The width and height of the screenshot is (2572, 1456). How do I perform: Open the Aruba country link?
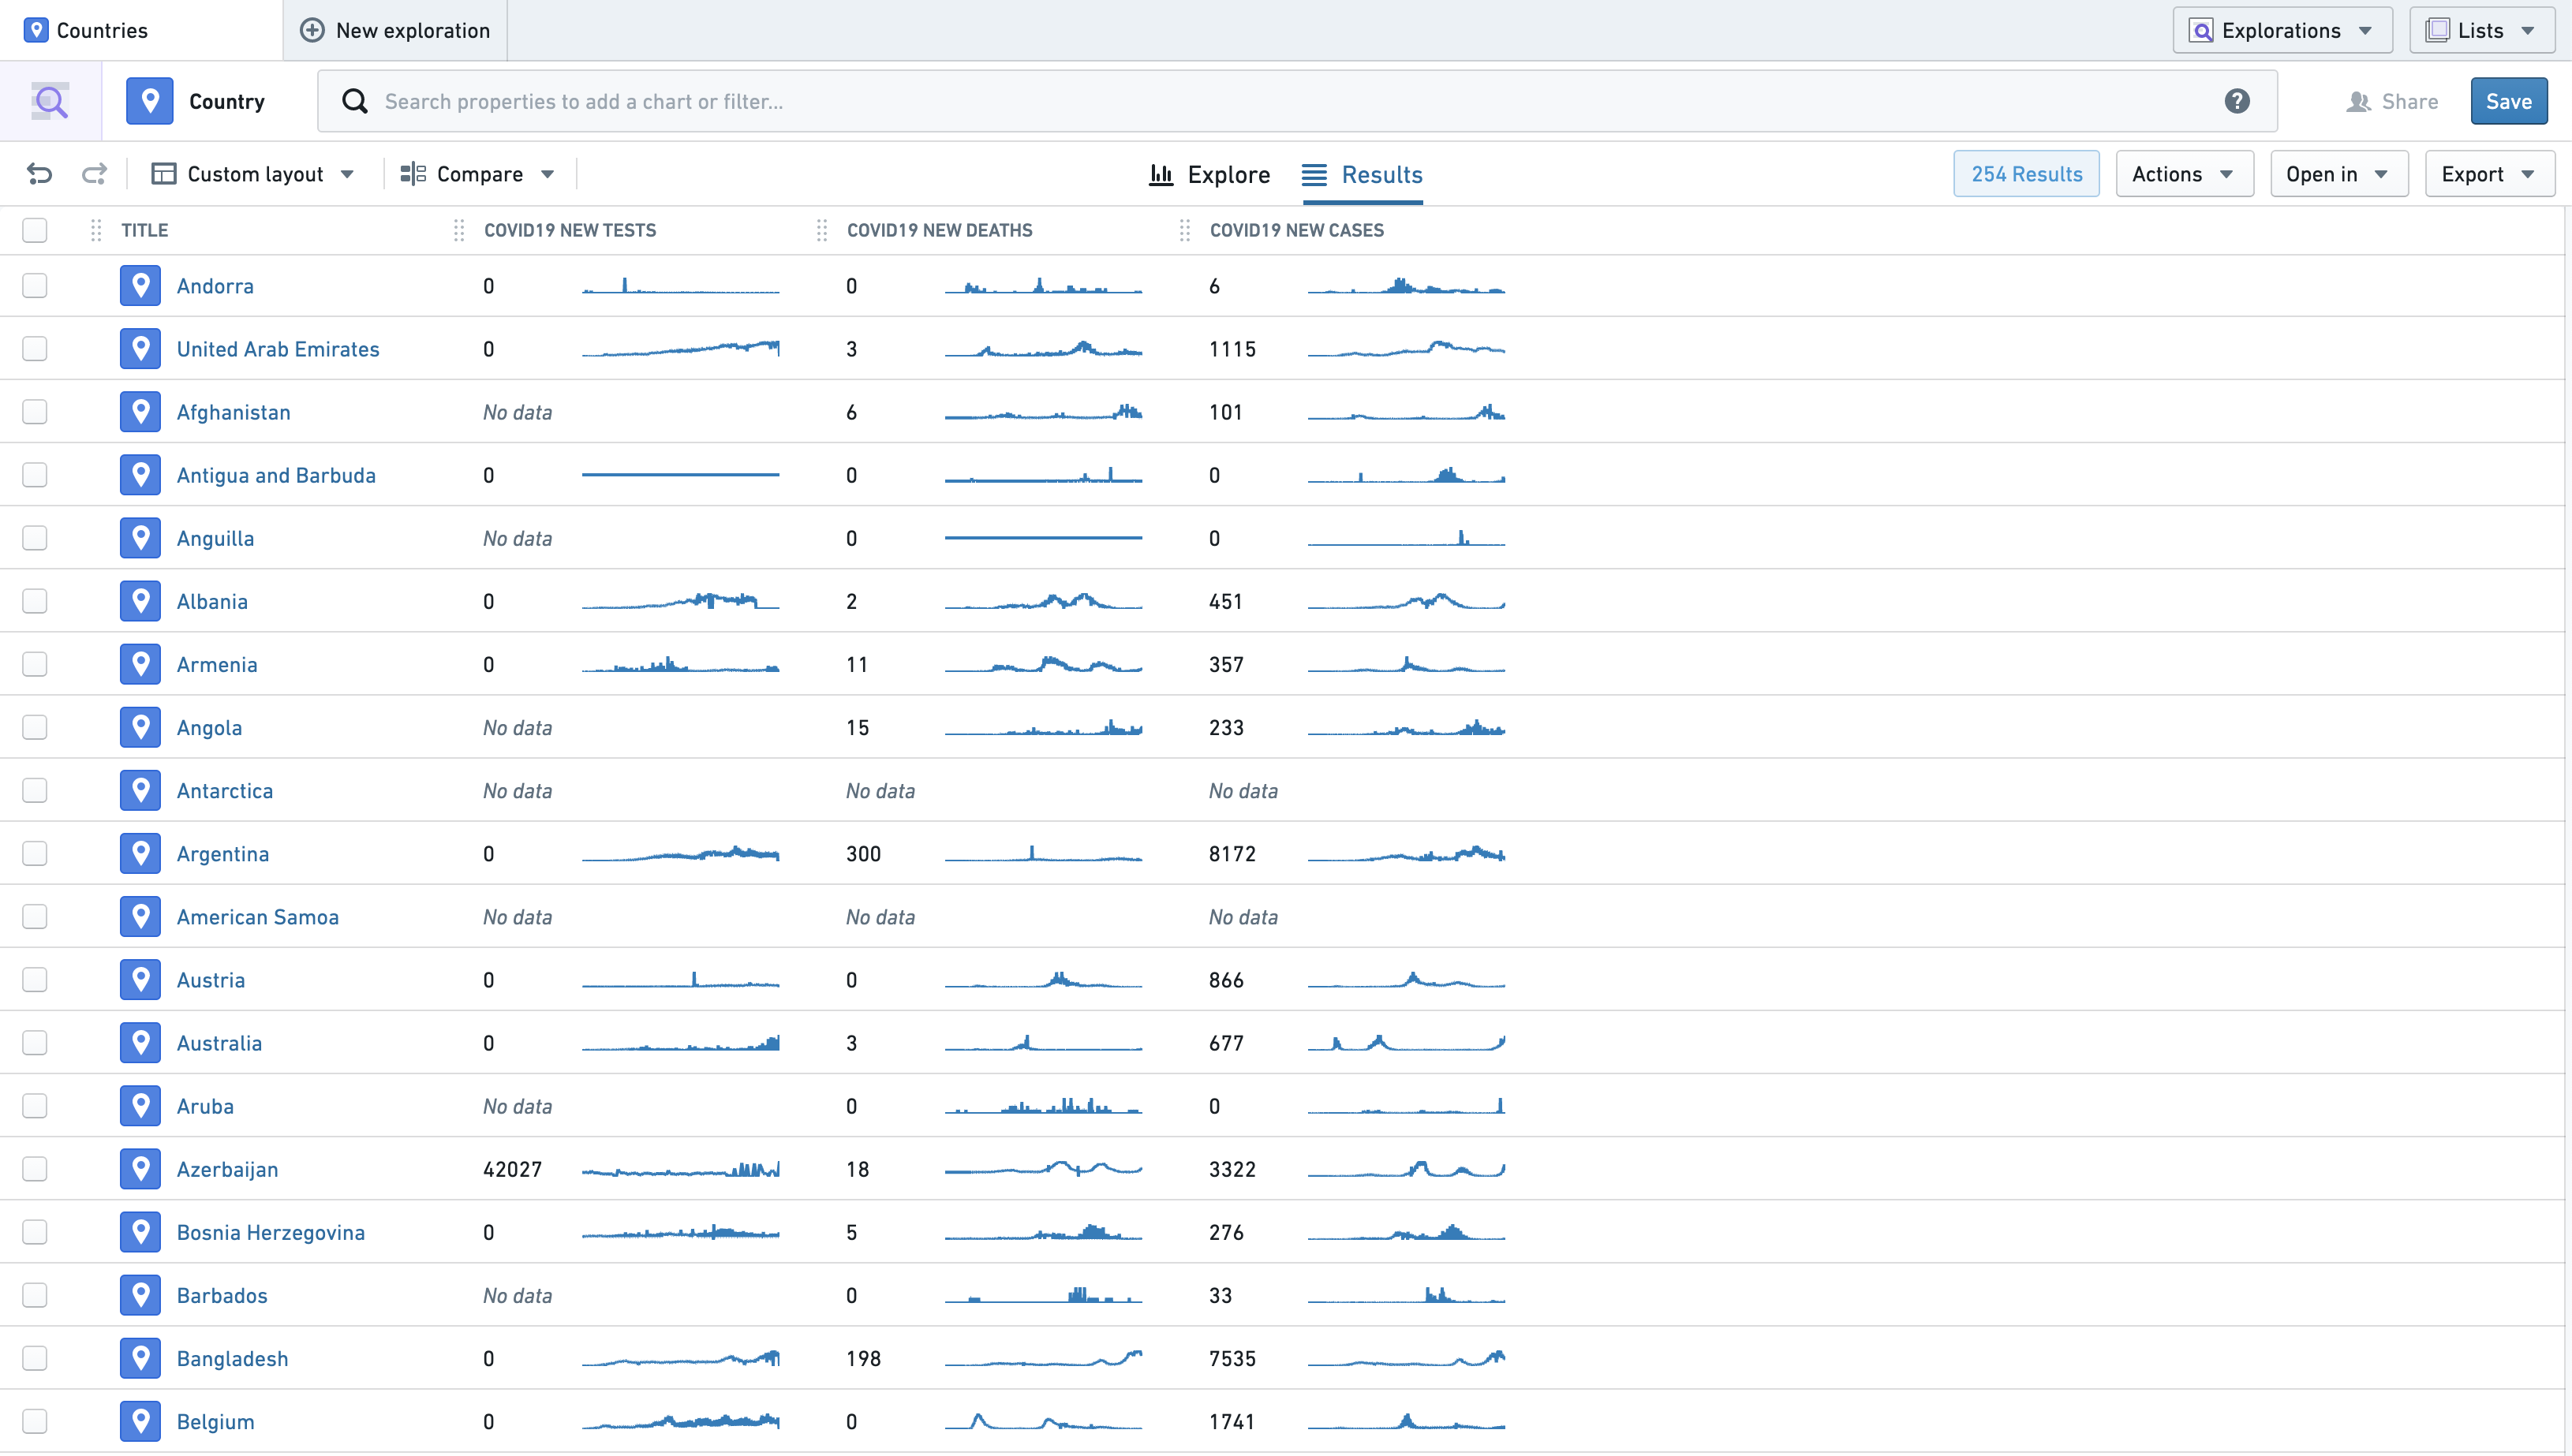click(205, 1106)
